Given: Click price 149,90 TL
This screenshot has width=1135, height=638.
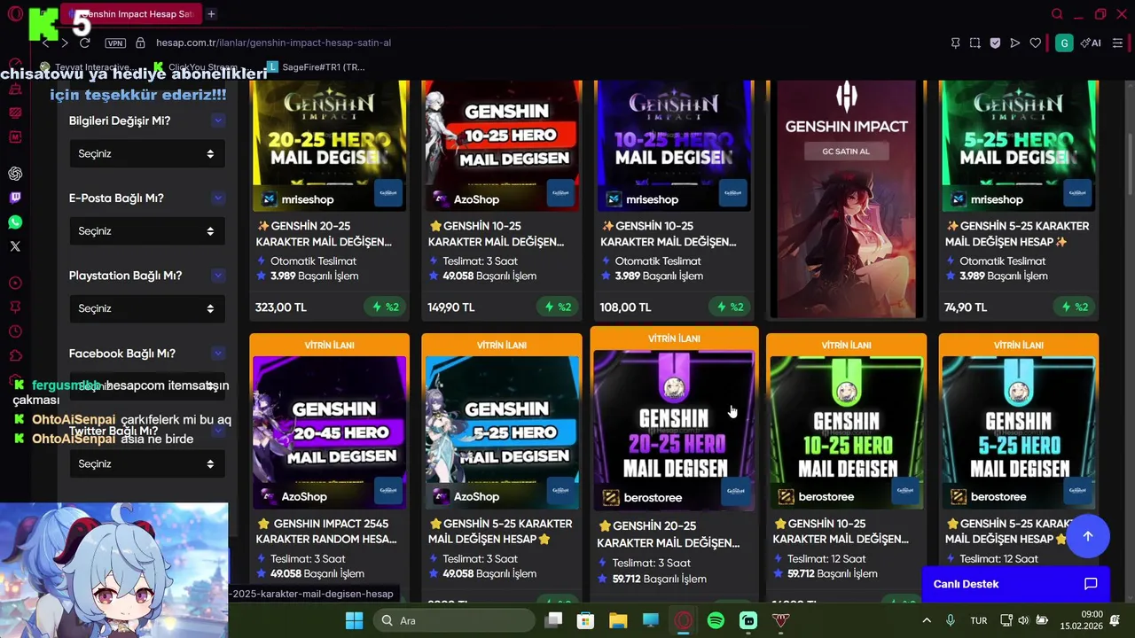Looking at the screenshot, I should [x=451, y=307].
